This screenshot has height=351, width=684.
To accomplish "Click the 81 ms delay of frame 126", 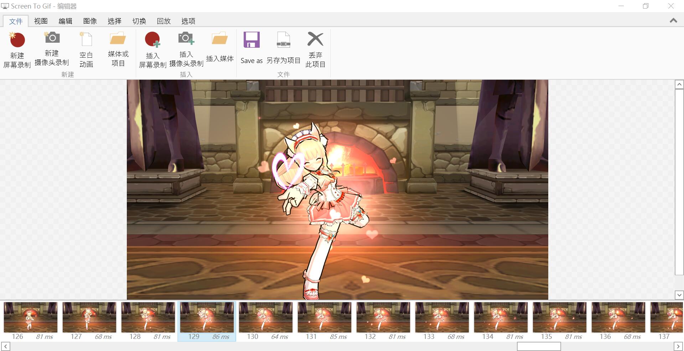I will pyautogui.click(x=45, y=337).
